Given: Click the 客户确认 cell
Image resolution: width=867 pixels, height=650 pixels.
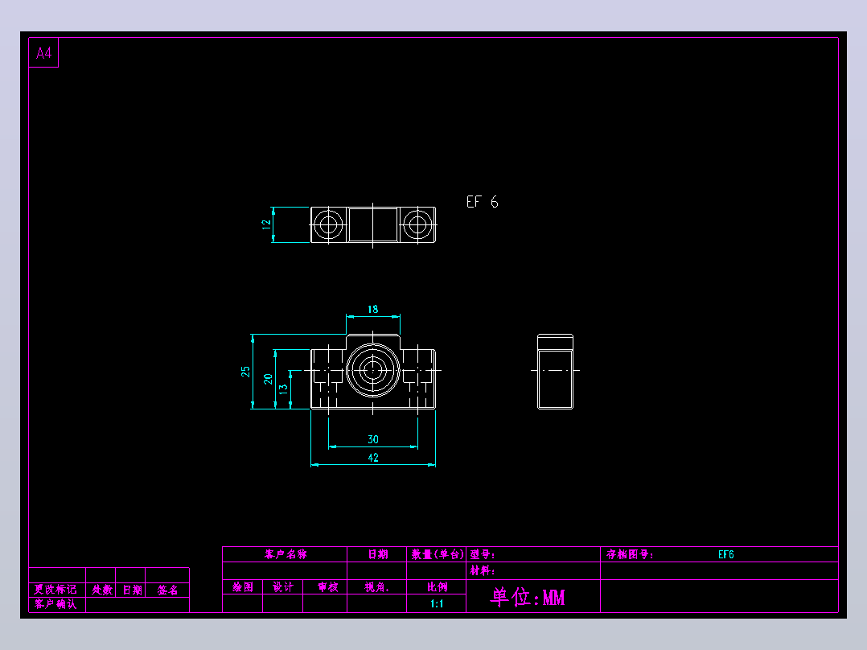Looking at the screenshot, I should 55,604.
